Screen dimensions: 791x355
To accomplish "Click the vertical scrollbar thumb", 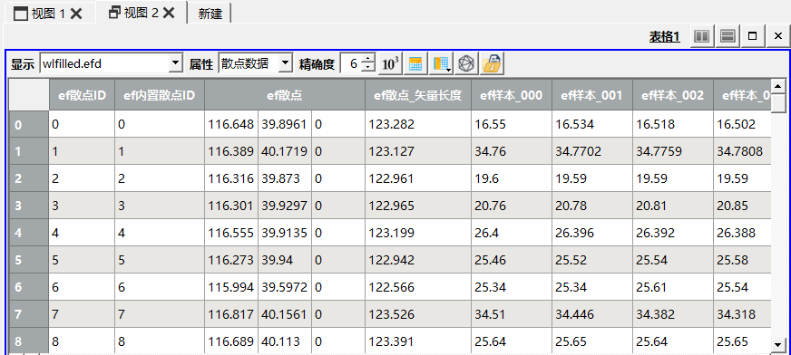I will (778, 104).
